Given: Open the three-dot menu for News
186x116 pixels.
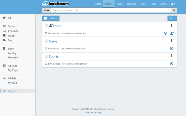Looking at the screenshot, I should (x=171, y=41).
